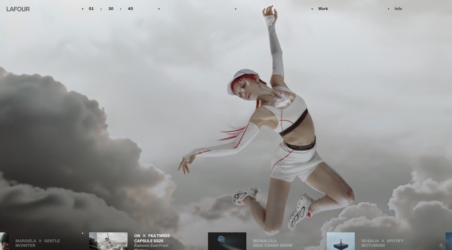Screen dimensions: 452x250
Task: Click the LAFOUR logo wordmark
Action: (x=18, y=9)
